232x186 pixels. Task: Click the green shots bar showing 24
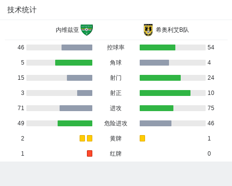pos(160,78)
